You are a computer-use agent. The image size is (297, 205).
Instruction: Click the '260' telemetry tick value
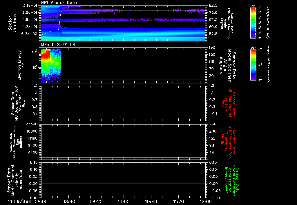point(213,124)
